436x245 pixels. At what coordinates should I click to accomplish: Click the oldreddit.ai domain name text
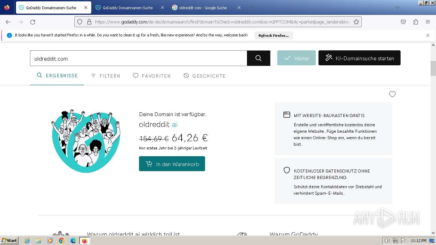coord(158,125)
